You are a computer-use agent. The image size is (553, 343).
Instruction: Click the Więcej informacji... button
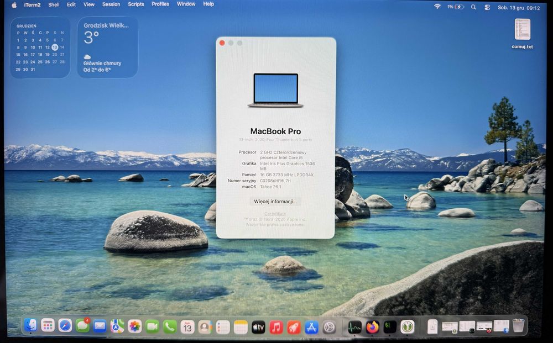[x=275, y=202]
